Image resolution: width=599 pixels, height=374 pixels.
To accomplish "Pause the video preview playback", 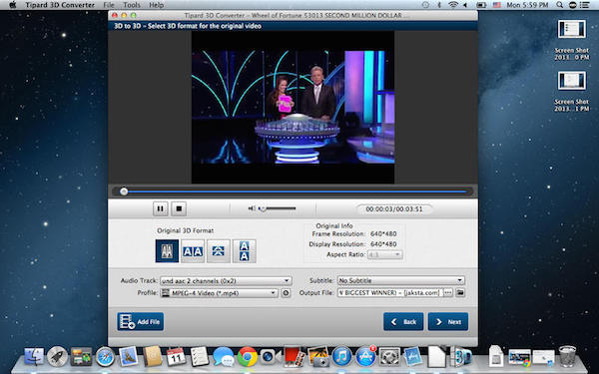I will pos(161,208).
